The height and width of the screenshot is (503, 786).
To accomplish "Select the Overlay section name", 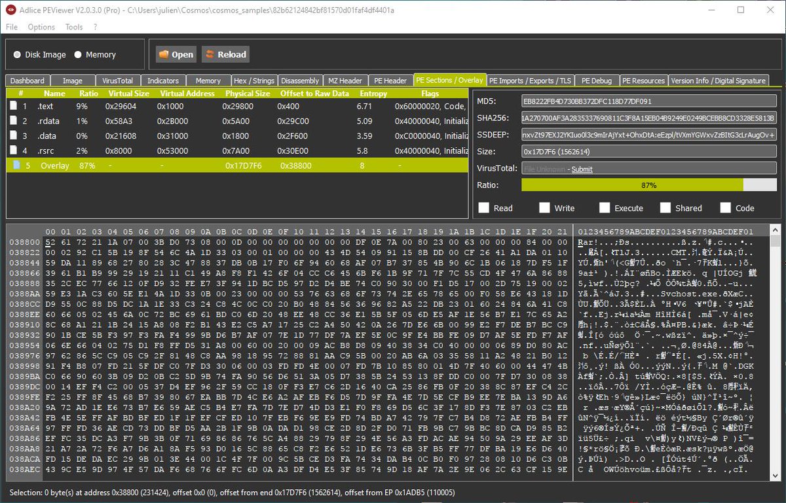I will coord(55,166).
